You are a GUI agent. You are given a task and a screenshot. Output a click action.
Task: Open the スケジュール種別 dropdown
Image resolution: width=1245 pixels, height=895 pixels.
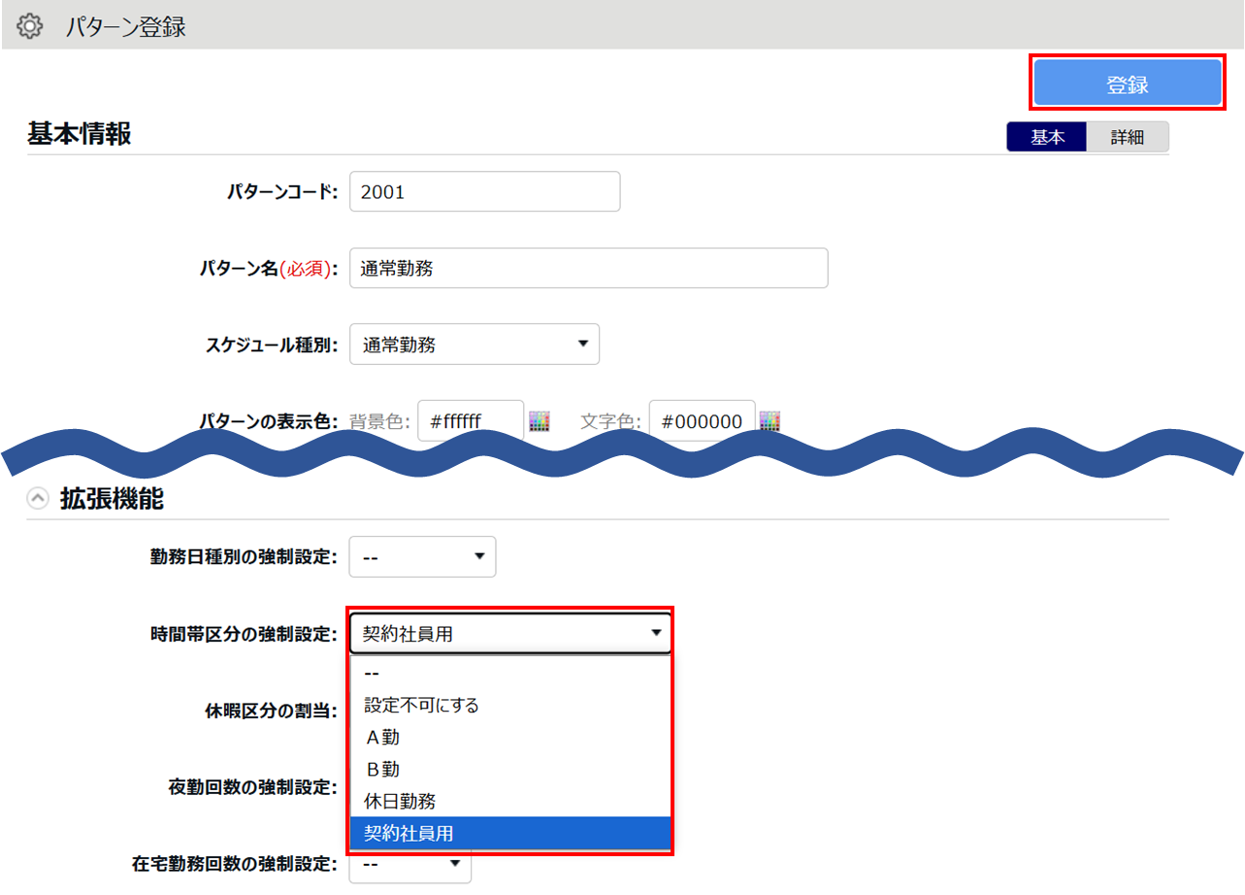click(x=474, y=345)
